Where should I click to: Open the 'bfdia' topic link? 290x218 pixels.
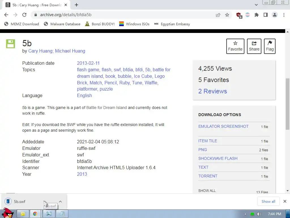(x=128, y=70)
